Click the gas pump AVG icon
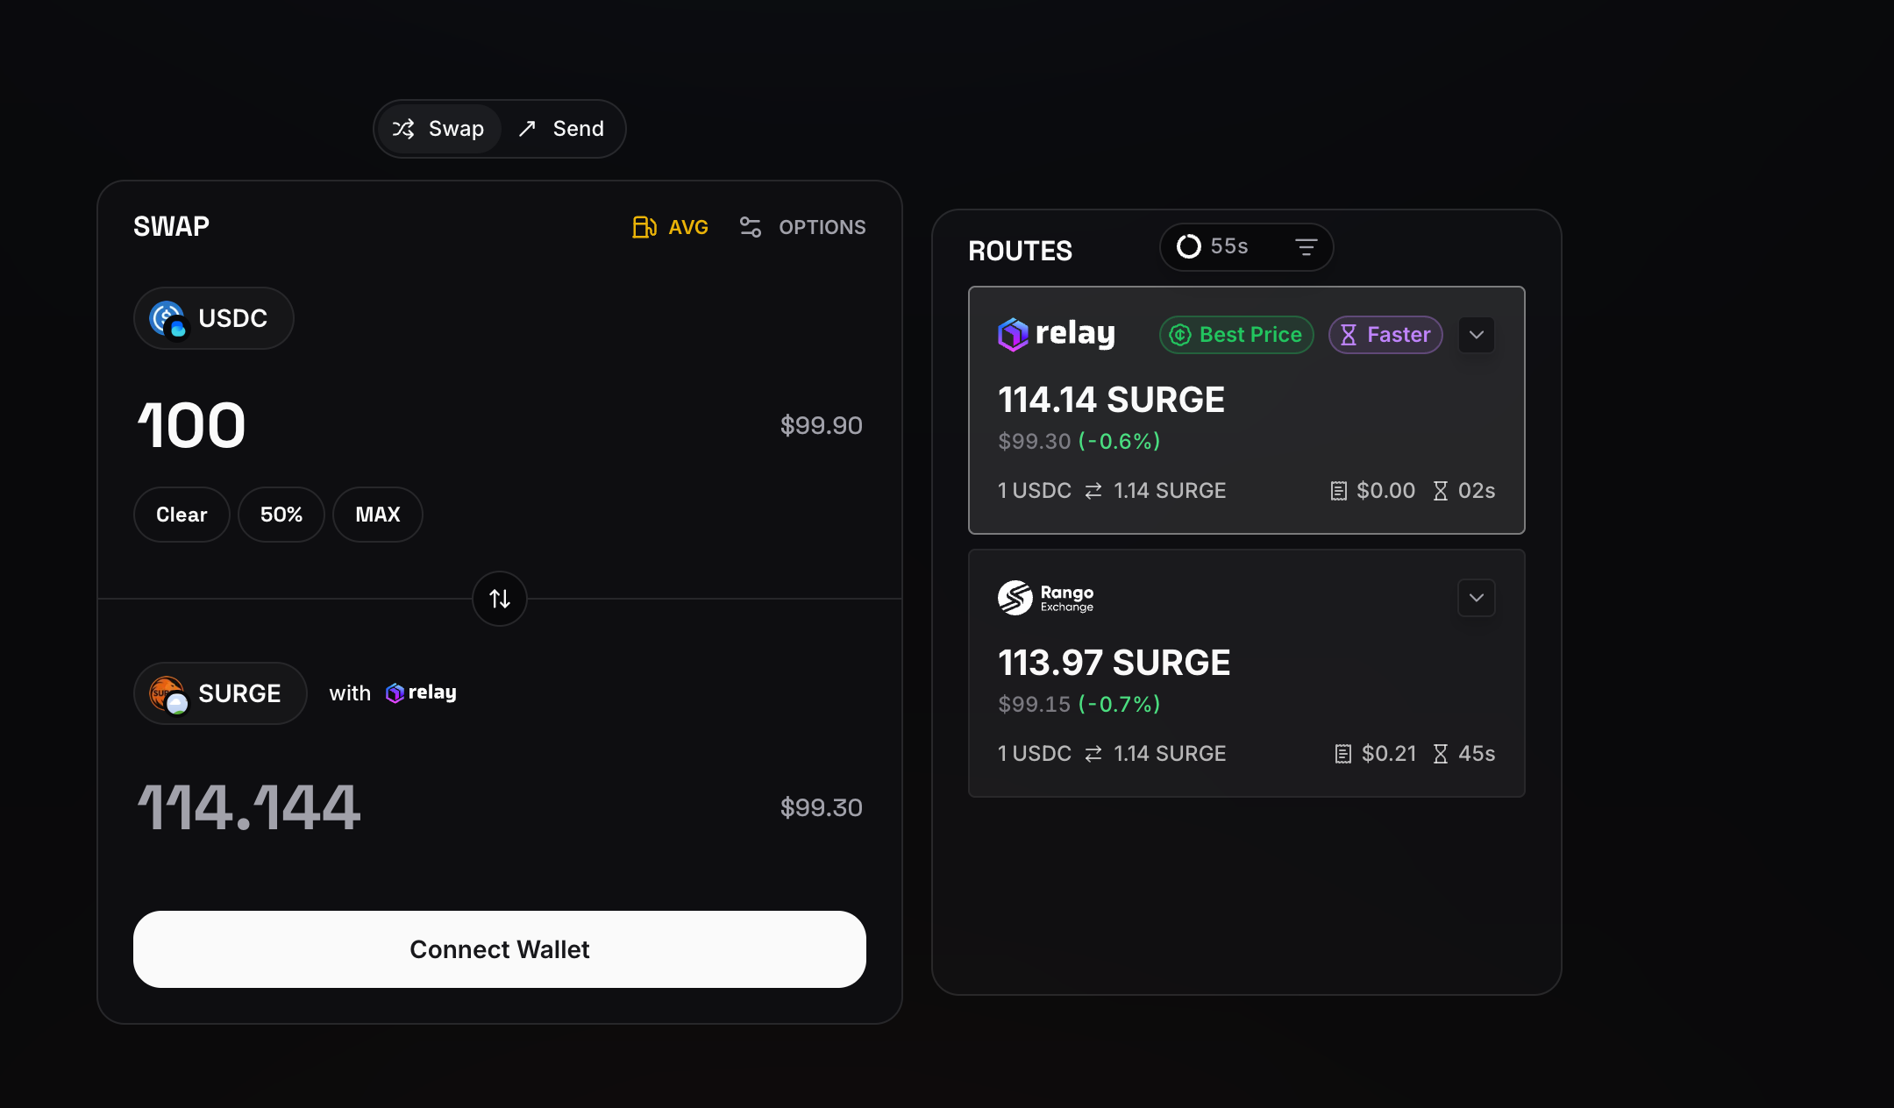The height and width of the screenshot is (1108, 1894). point(644,227)
